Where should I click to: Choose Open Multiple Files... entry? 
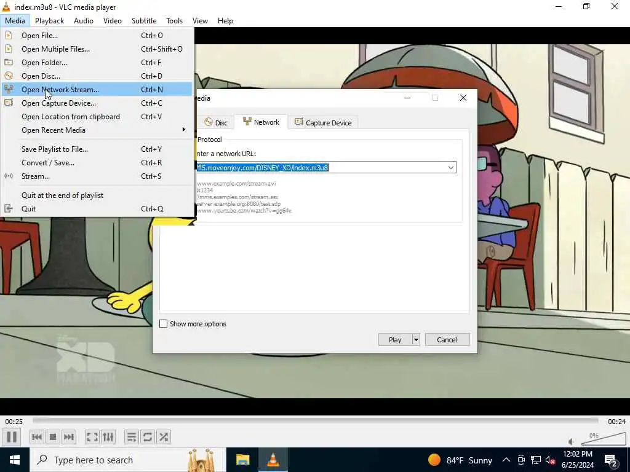[x=97, y=49]
